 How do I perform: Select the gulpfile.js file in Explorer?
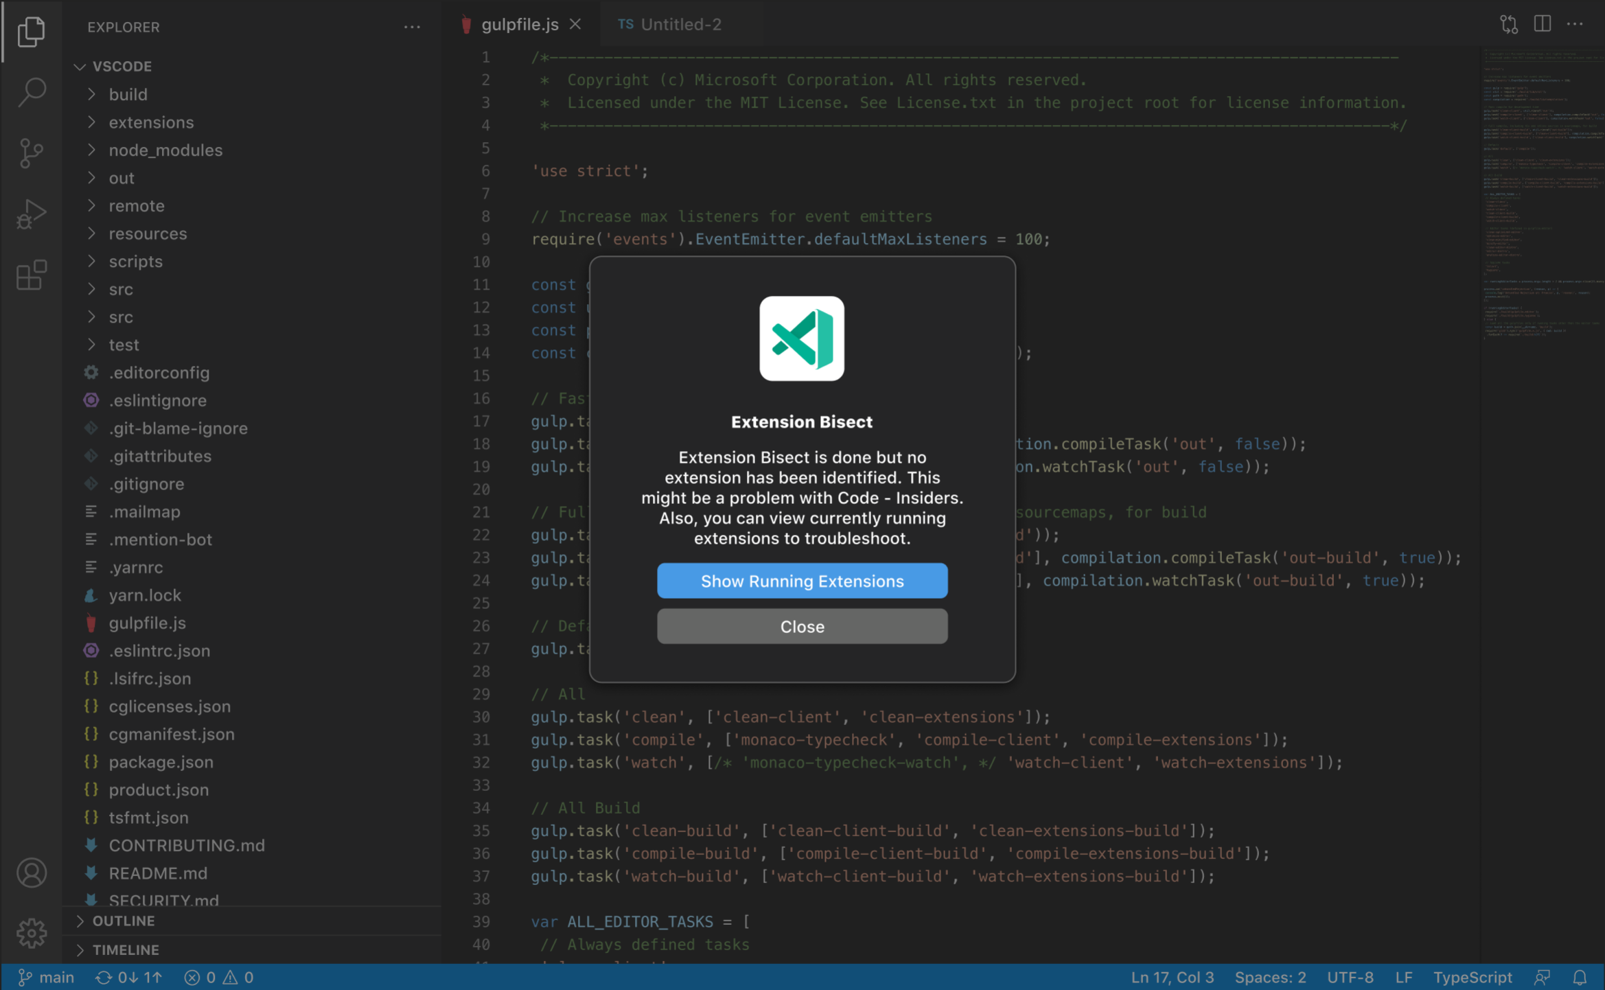click(x=148, y=623)
